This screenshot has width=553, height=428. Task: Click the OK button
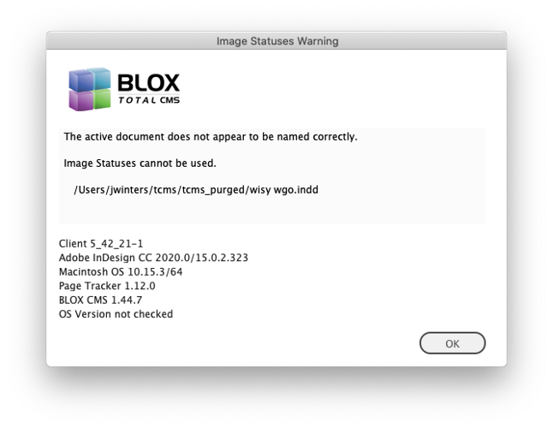452,343
